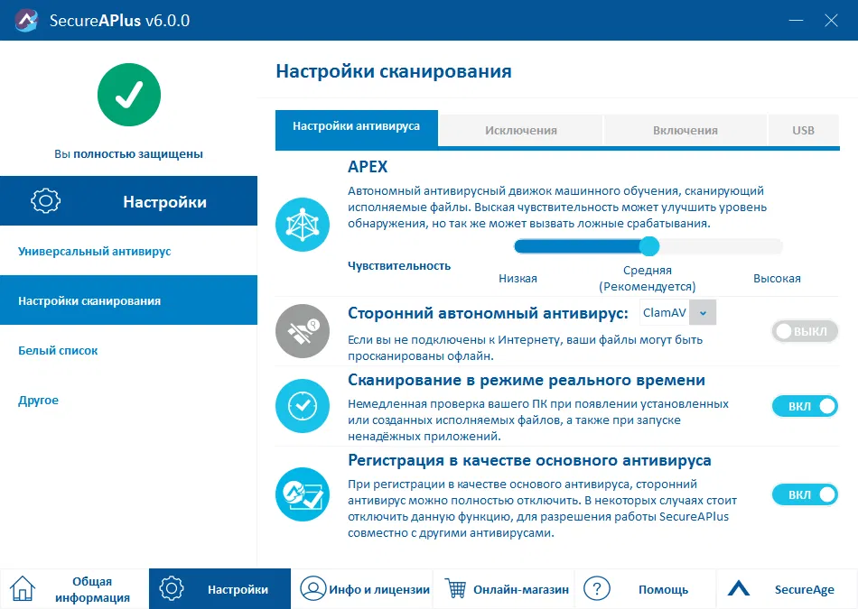Open SecureAge link in bottom bar
The width and height of the screenshot is (858, 609).
click(x=787, y=589)
